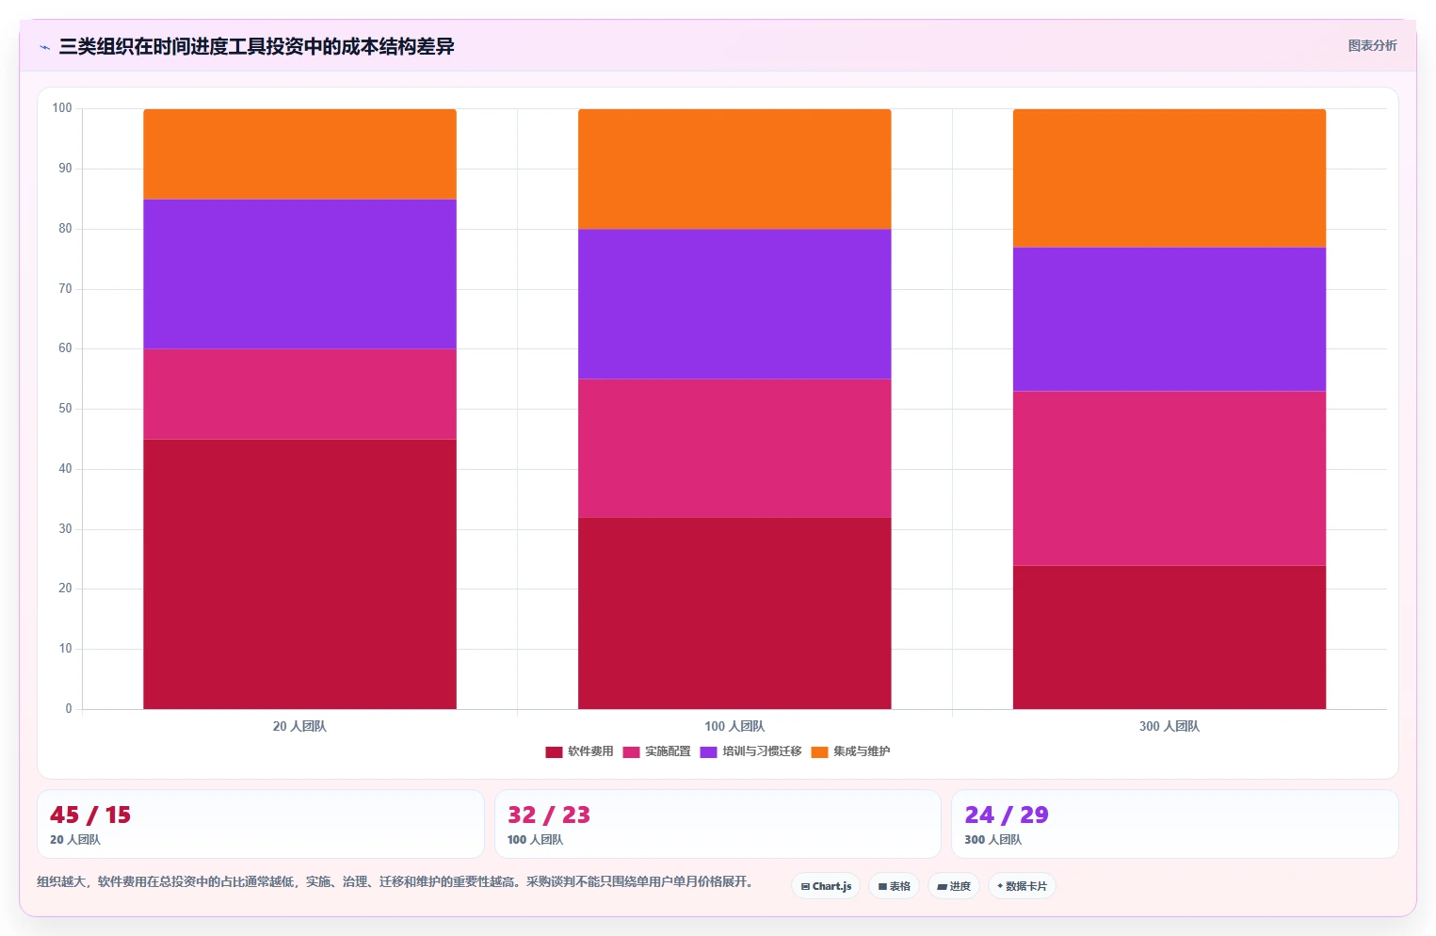The image size is (1436, 936).
Task: Open the 45 / 15 stat card
Action: click(260, 824)
